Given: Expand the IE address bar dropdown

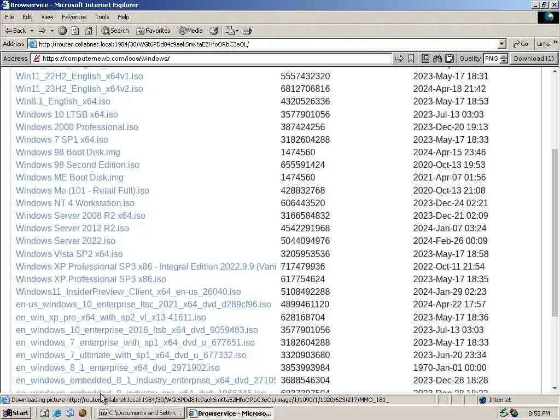Looking at the screenshot, I should point(502,44).
